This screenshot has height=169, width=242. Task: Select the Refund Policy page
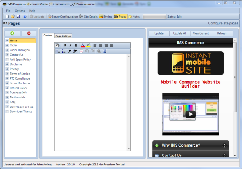click(18, 88)
